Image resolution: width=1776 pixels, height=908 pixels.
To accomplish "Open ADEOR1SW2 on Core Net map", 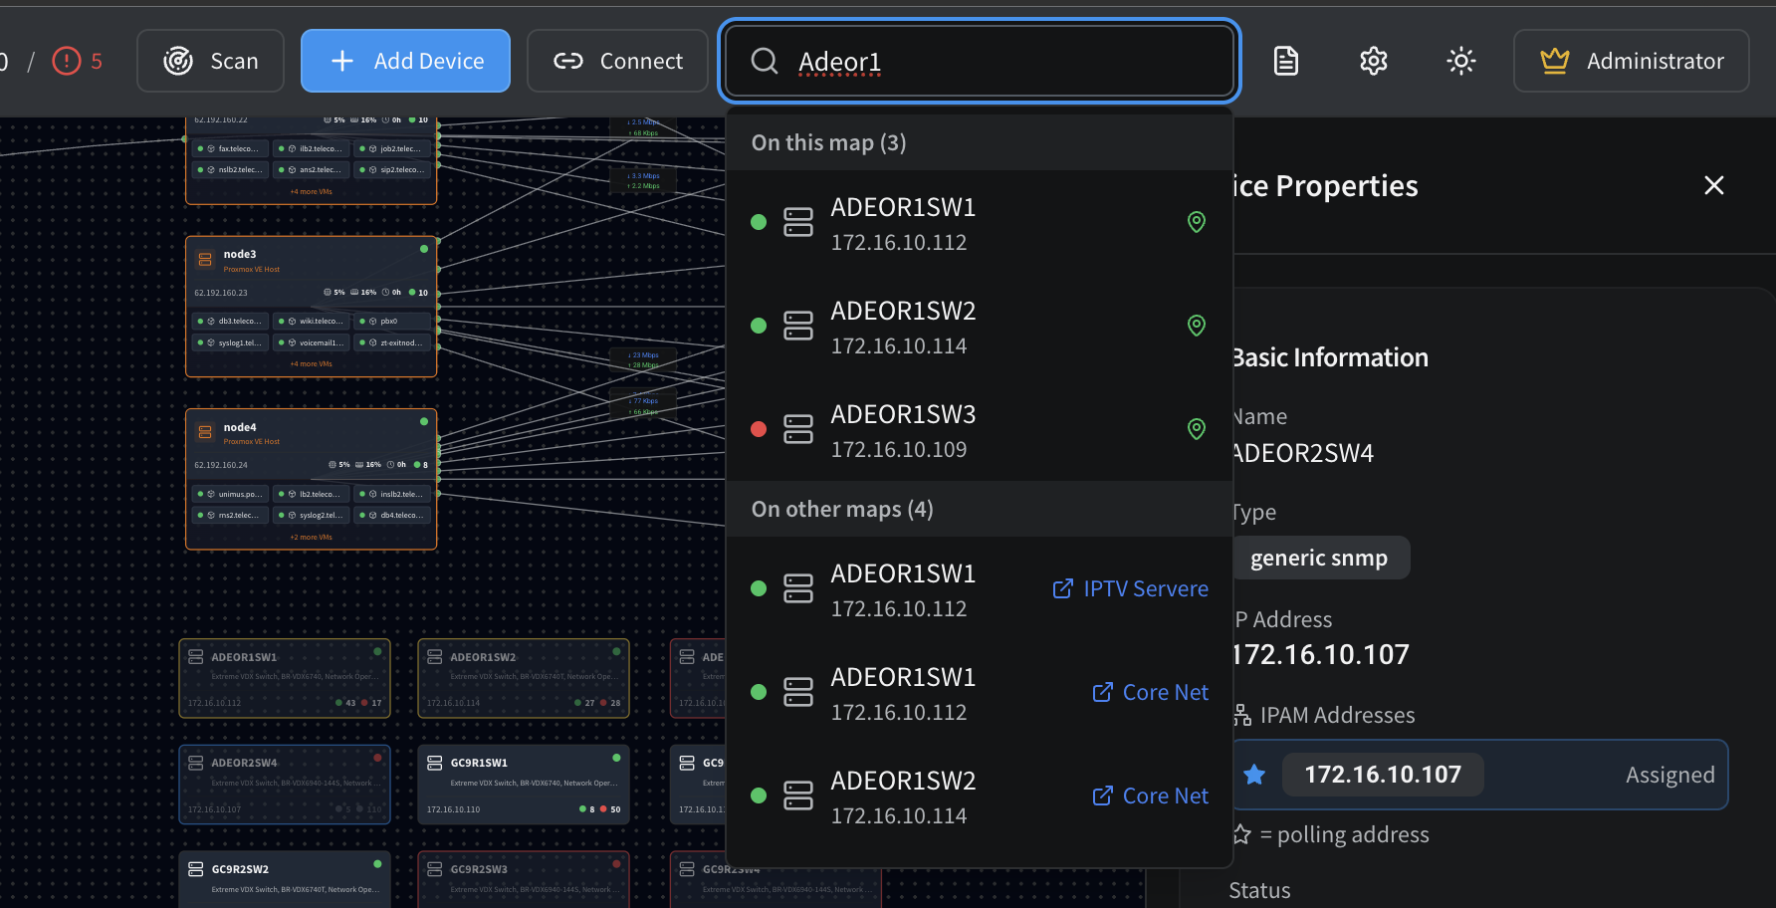I will coord(1150,796).
